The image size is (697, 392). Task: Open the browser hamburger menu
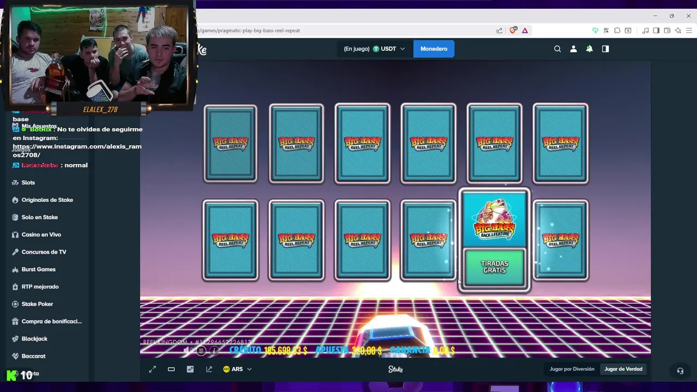[x=688, y=30]
